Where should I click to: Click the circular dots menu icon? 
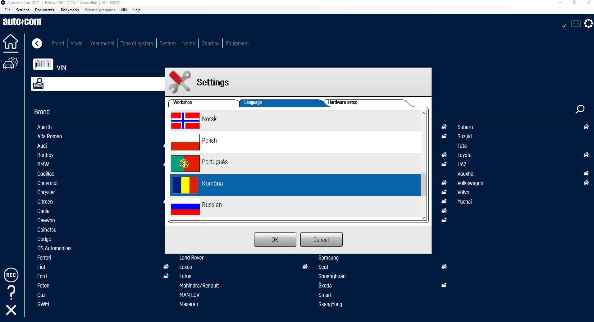[589, 23]
